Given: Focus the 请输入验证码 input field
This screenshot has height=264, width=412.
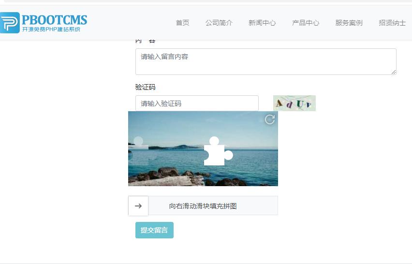Looking at the screenshot, I should tap(197, 103).
